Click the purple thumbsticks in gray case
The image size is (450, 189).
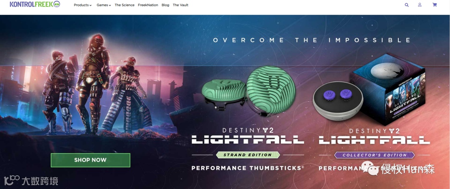tap(338, 94)
